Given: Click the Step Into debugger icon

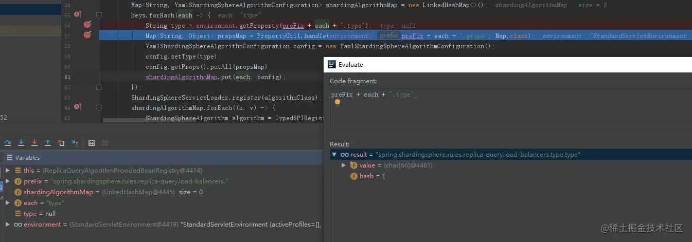Looking at the screenshot, I should (21, 142).
